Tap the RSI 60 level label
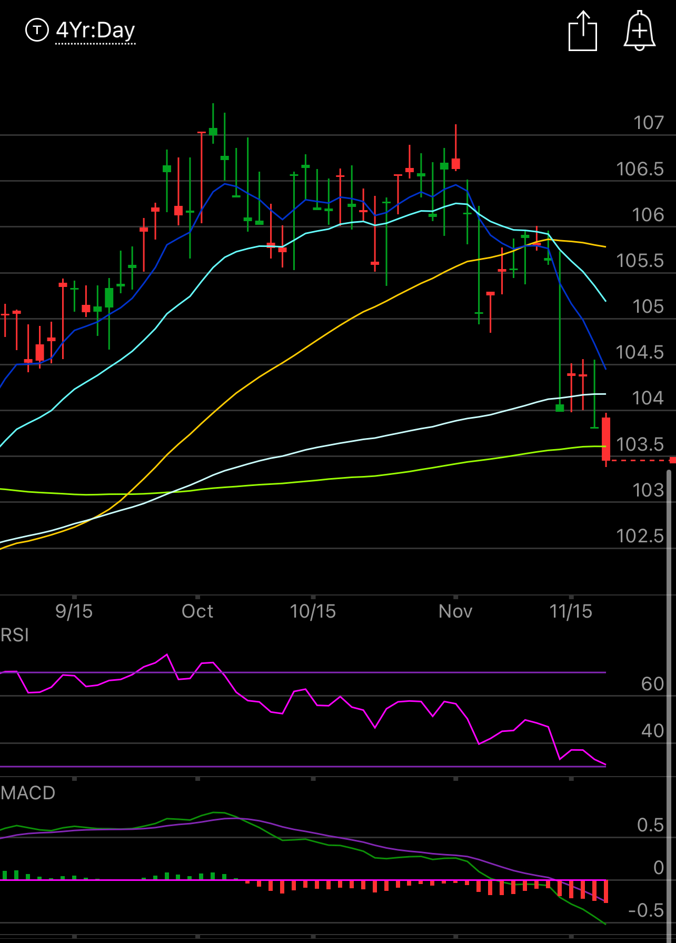676x943 pixels. point(653,684)
